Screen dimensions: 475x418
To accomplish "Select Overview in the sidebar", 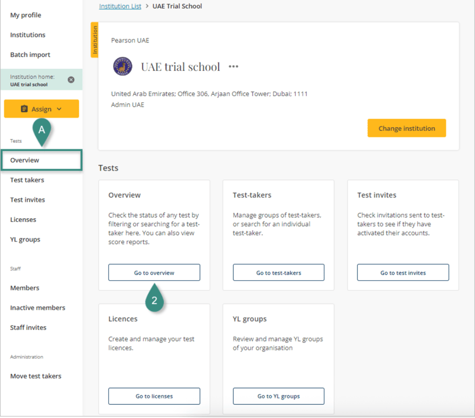I will pyautogui.click(x=25, y=160).
